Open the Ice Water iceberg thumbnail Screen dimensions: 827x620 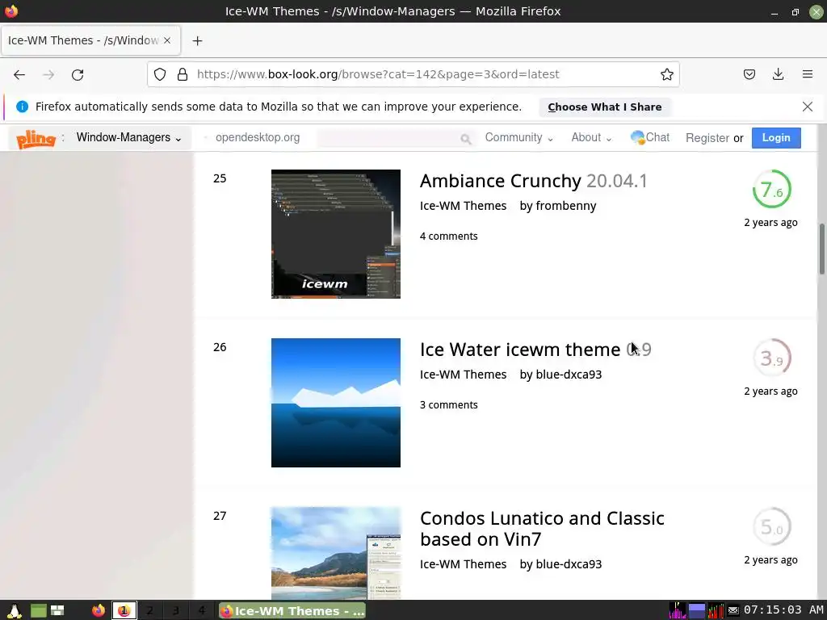point(336,403)
